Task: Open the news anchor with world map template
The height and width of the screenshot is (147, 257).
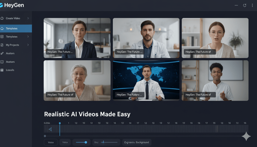Action: 146,81
